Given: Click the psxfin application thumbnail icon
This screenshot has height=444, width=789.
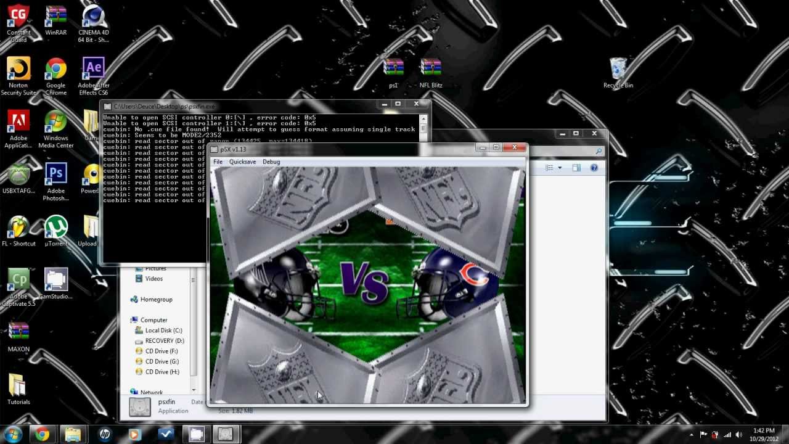Looking at the screenshot, I should [x=140, y=407].
